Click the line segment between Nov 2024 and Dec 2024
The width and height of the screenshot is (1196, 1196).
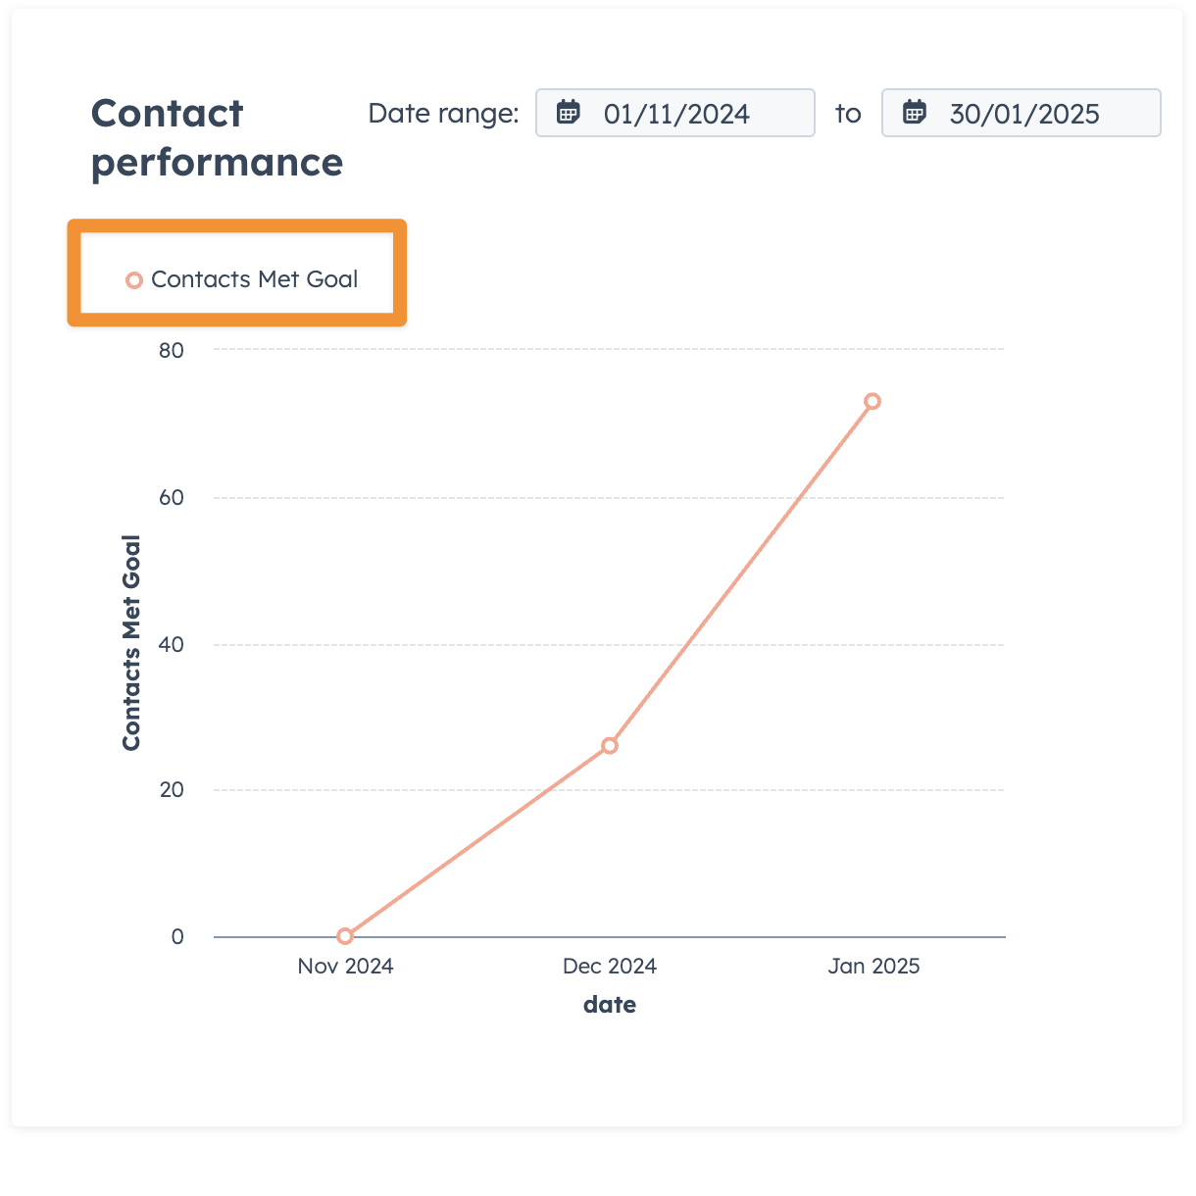tap(477, 841)
